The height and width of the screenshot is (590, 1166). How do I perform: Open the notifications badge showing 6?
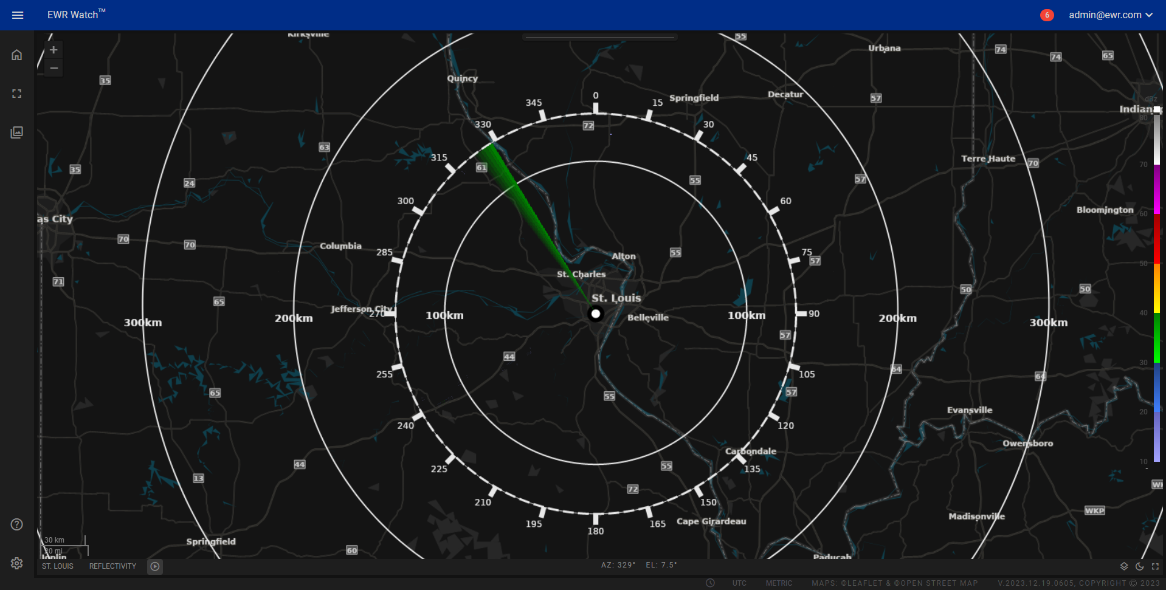(1046, 15)
